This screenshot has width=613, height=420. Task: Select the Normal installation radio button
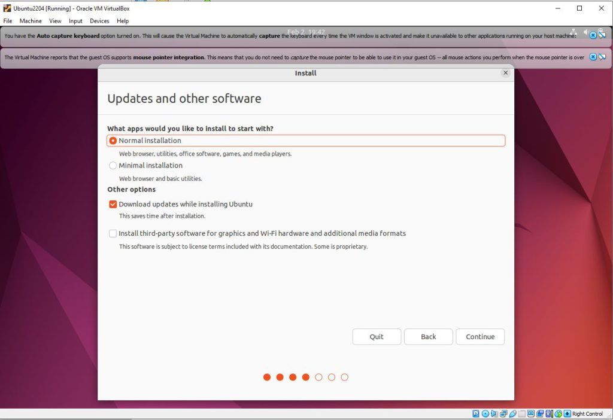point(113,141)
